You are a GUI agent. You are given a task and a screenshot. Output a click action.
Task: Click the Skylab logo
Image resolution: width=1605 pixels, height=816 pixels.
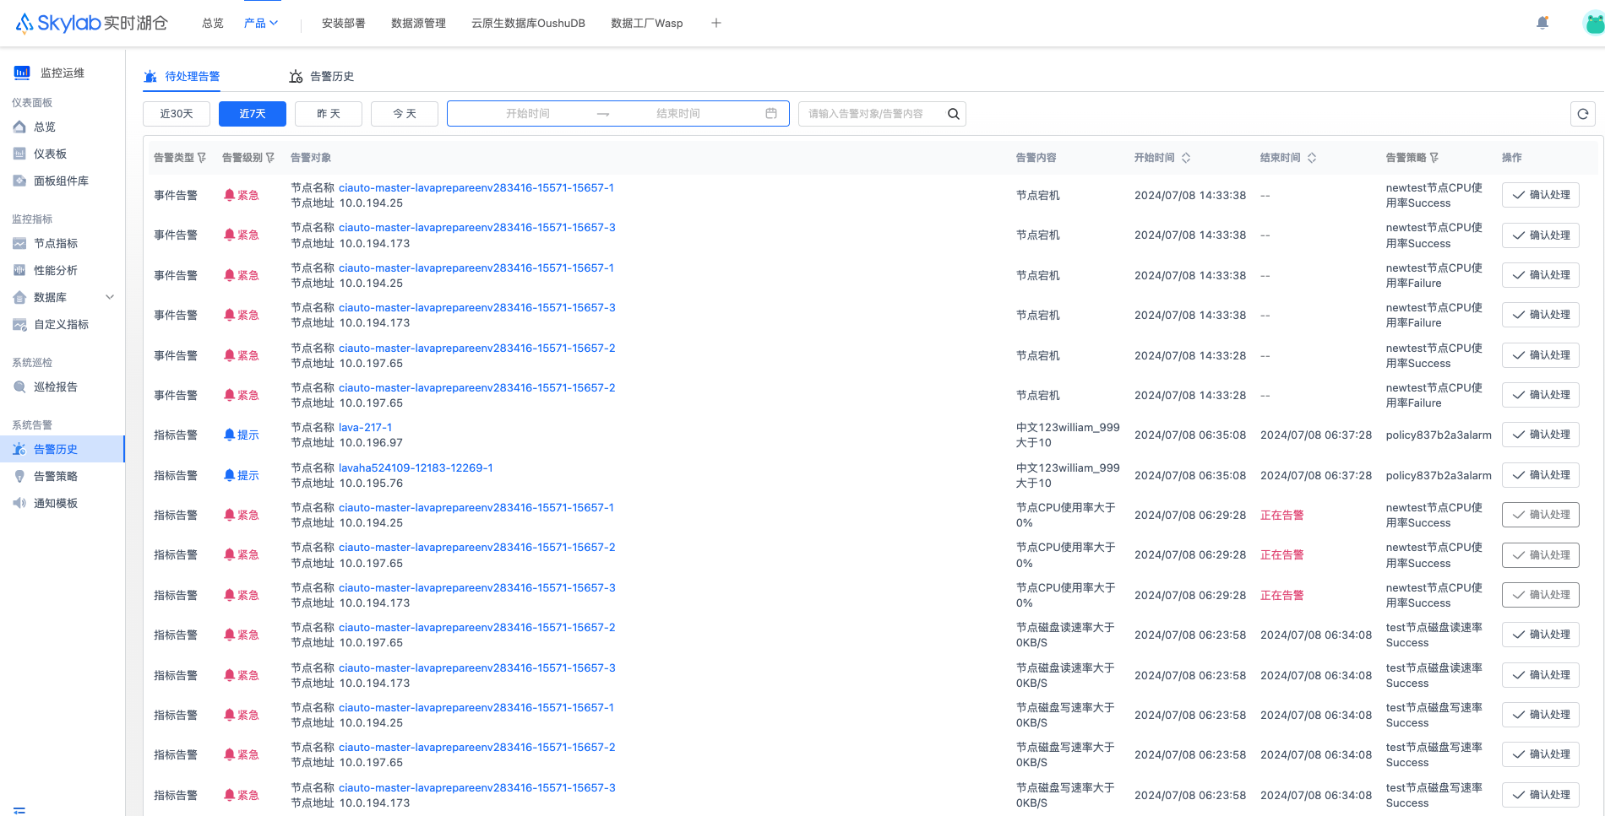point(91,23)
